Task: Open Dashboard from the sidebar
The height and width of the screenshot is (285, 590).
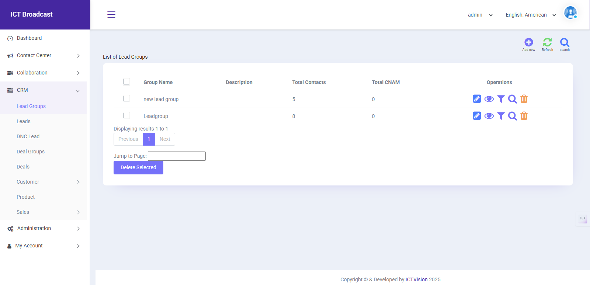Action: pyautogui.click(x=29, y=38)
